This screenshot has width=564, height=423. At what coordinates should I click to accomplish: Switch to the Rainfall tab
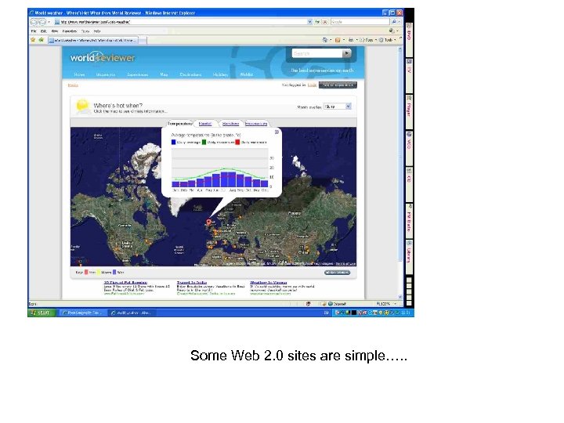click(x=205, y=124)
